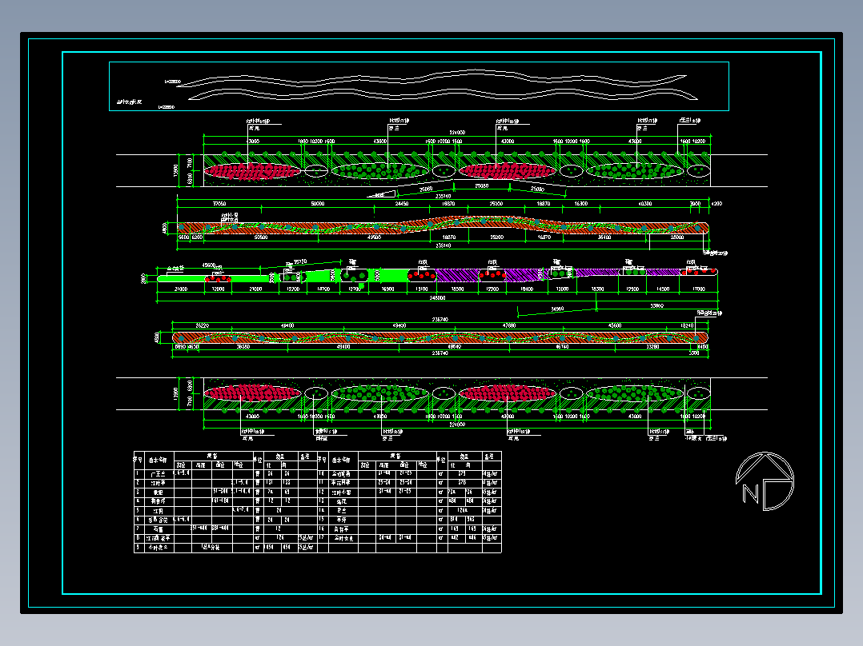The height and width of the screenshot is (646, 863).
Task: Select the 50000 dimension label
Action: pos(318,203)
